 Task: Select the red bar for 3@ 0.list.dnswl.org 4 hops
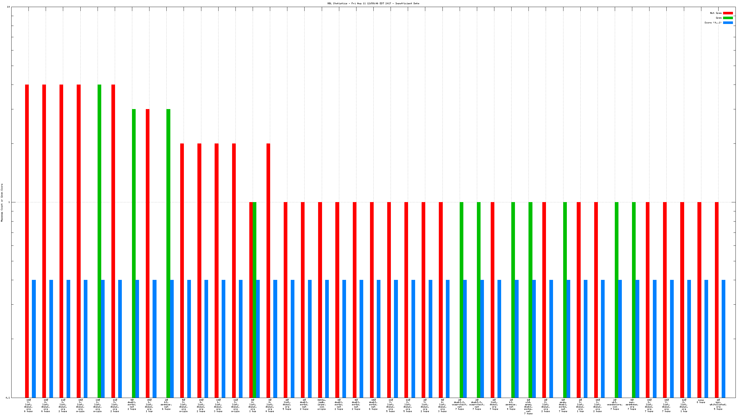click(x=268, y=270)
